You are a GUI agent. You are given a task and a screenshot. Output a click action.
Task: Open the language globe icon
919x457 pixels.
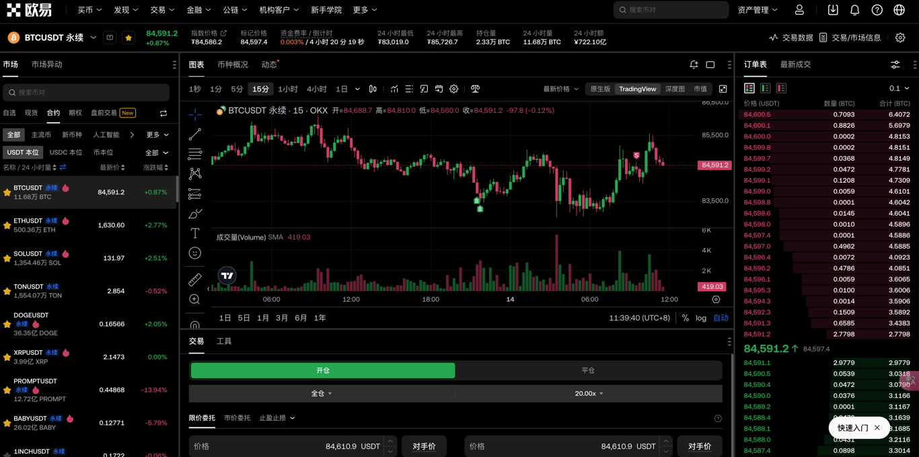point(899,10)
